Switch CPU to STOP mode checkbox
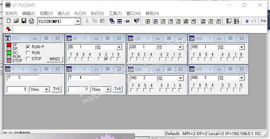This screenshot has width=270, height=139. click(28, 59)
